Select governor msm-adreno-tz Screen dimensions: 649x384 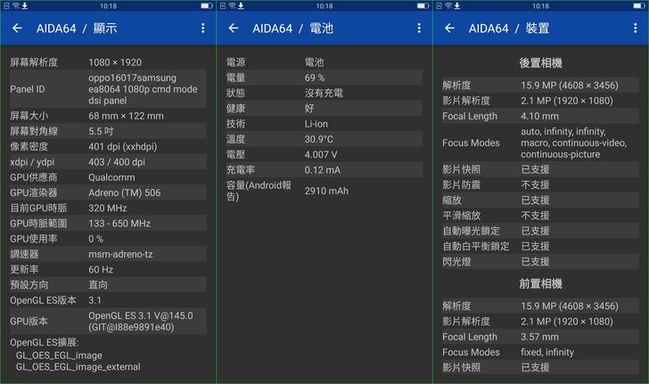pos(120,254)
